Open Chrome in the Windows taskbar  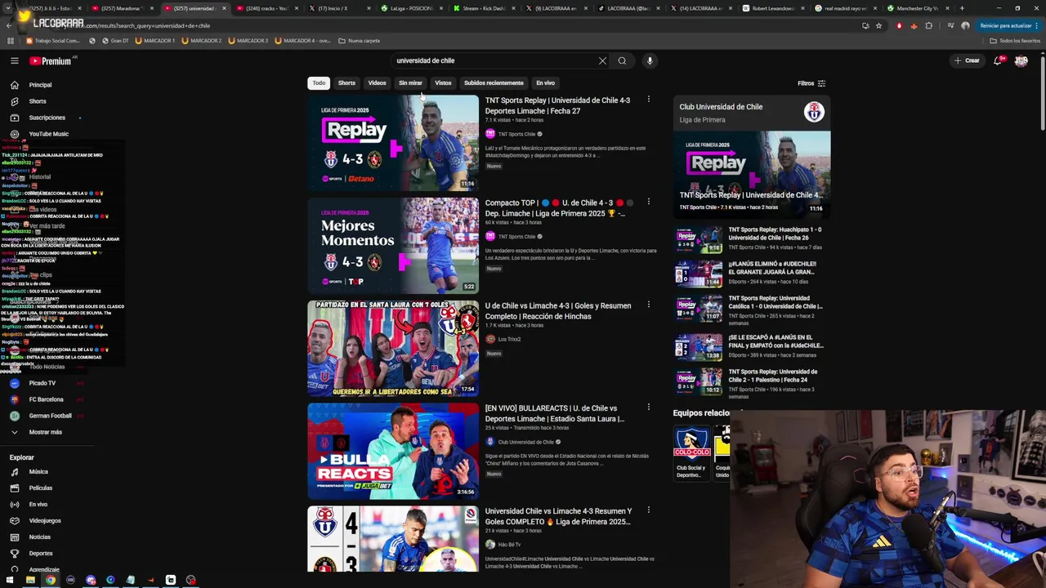point(50,580)
